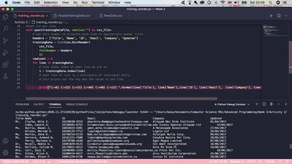
Task: Show the Problems panel tab
Action: (22, 104)
